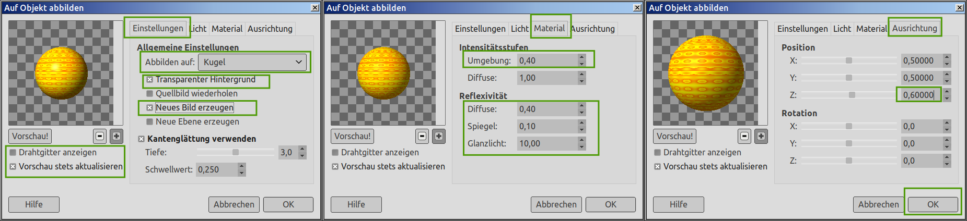Click OK in the Einstellungen dialog
The width and height of the screenshot is (967, 221).
pos(288,204)
